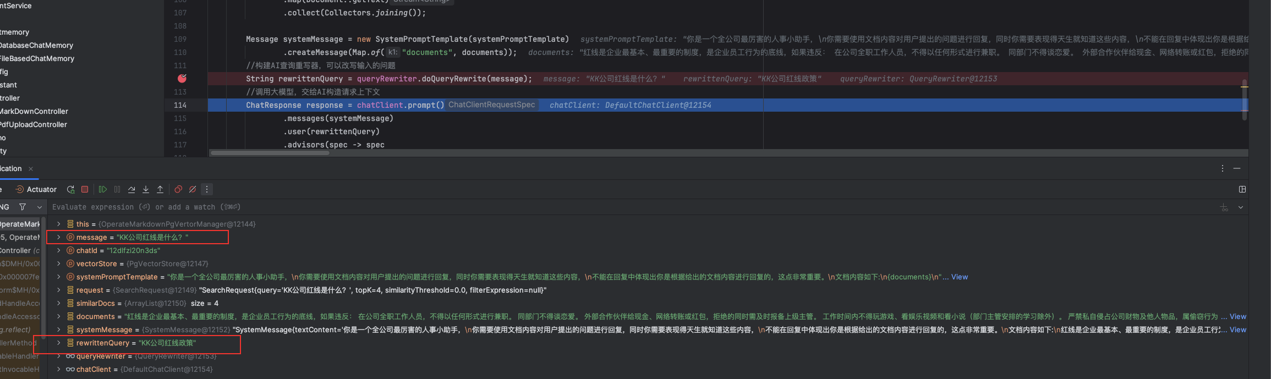Click line number 109 in the gutter
Screen dimensions: 1271x379
pyautogui.click(x=180, y=39)
